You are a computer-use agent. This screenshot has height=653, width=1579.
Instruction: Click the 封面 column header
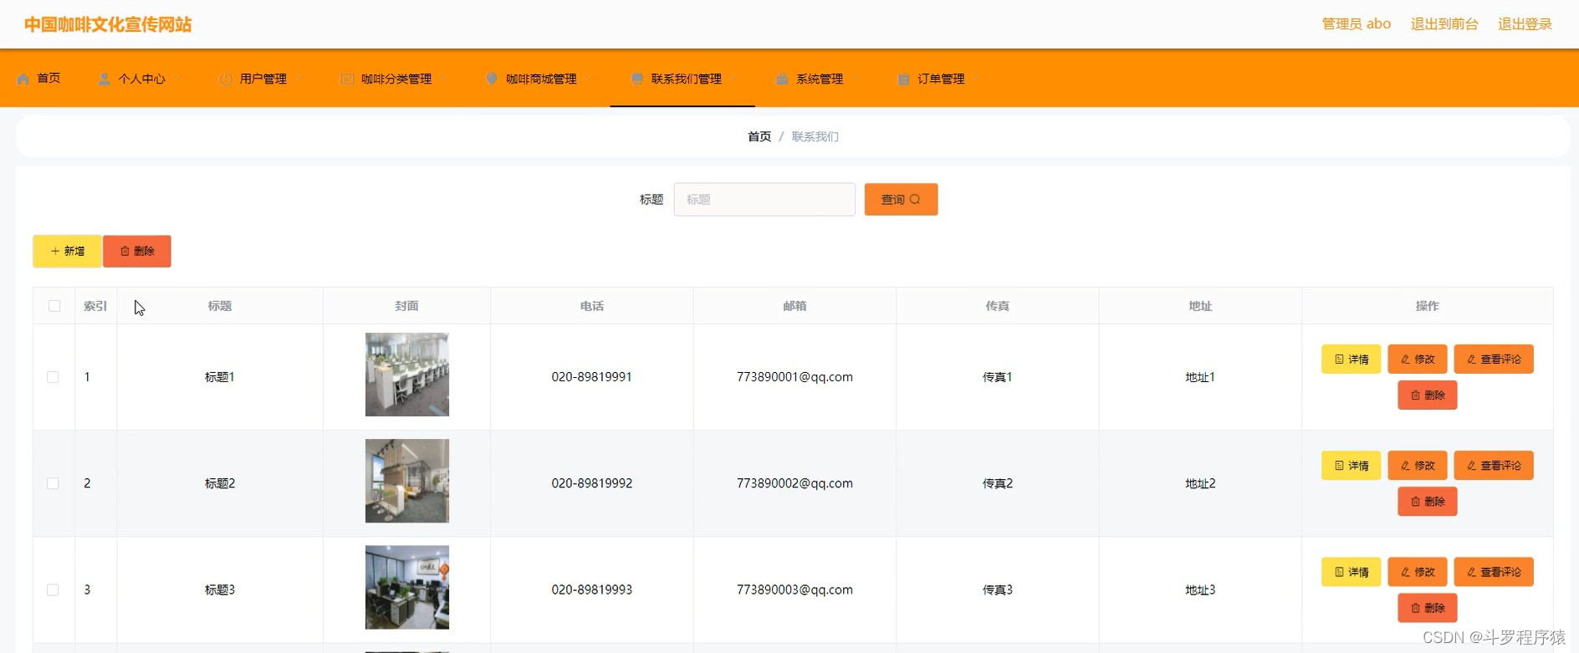(x=406, y=306)
